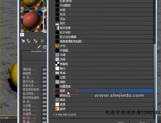
Task: Select the 木材 wood map entry
Action: click(104, 46)
